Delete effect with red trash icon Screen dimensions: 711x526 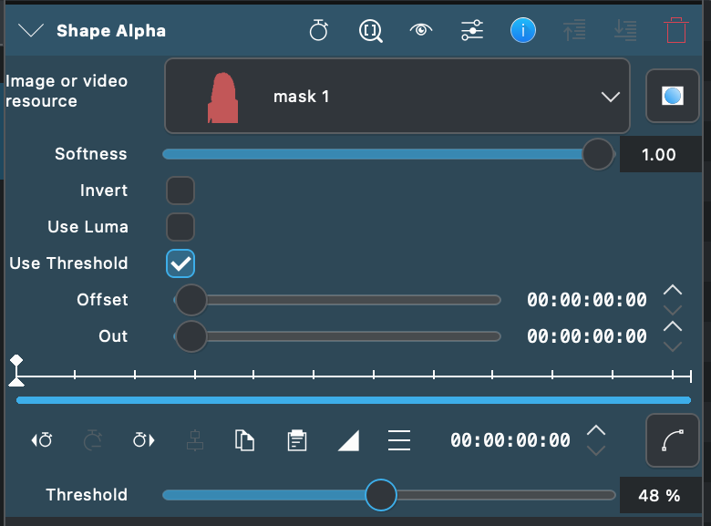point(675,30)
